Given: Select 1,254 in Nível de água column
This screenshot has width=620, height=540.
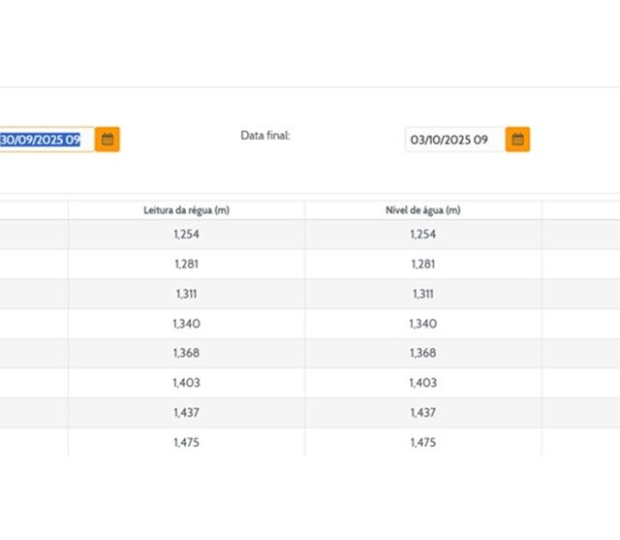Looking at the screenshot, I should (x=422, y=235).
